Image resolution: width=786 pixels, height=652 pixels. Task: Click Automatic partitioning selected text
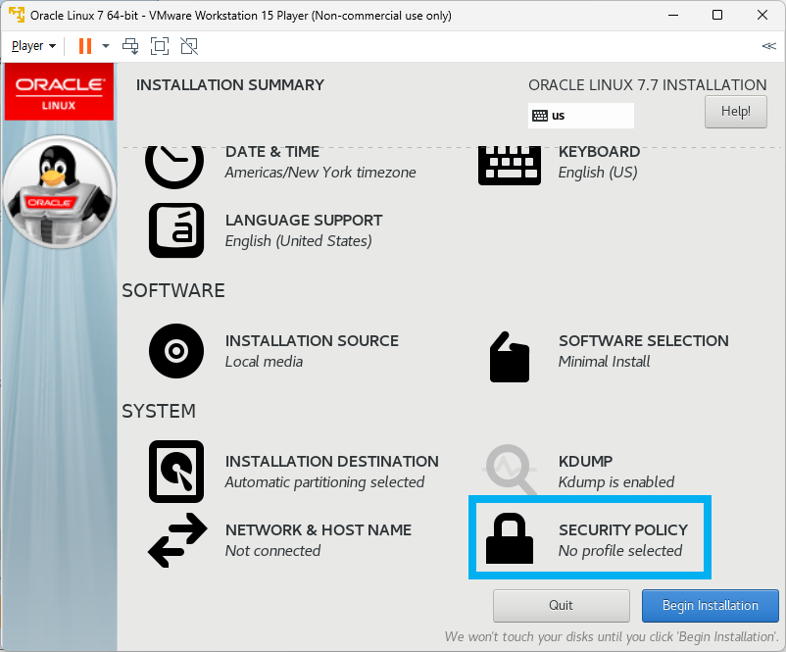point(324,482)
